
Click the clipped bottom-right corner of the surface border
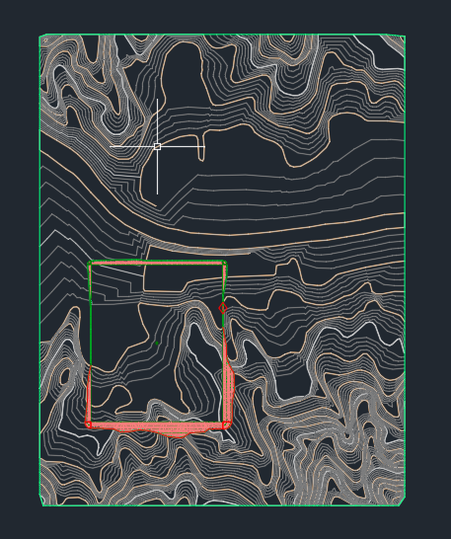tap(403, 501)
